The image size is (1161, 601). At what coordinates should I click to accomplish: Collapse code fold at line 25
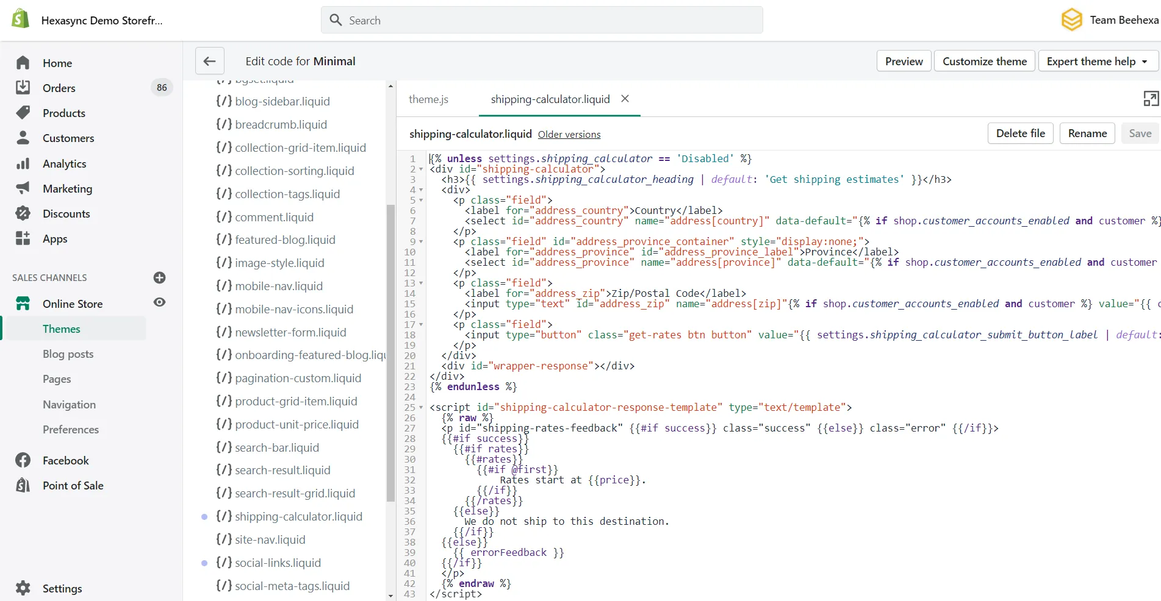pos(421,407)
